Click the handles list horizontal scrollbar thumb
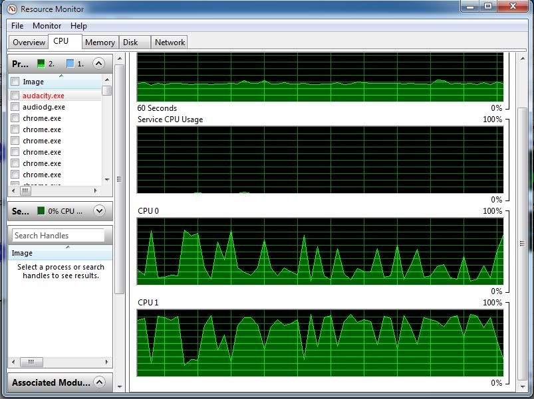Screen dimensions: 534x399 (x=31, y=362)
